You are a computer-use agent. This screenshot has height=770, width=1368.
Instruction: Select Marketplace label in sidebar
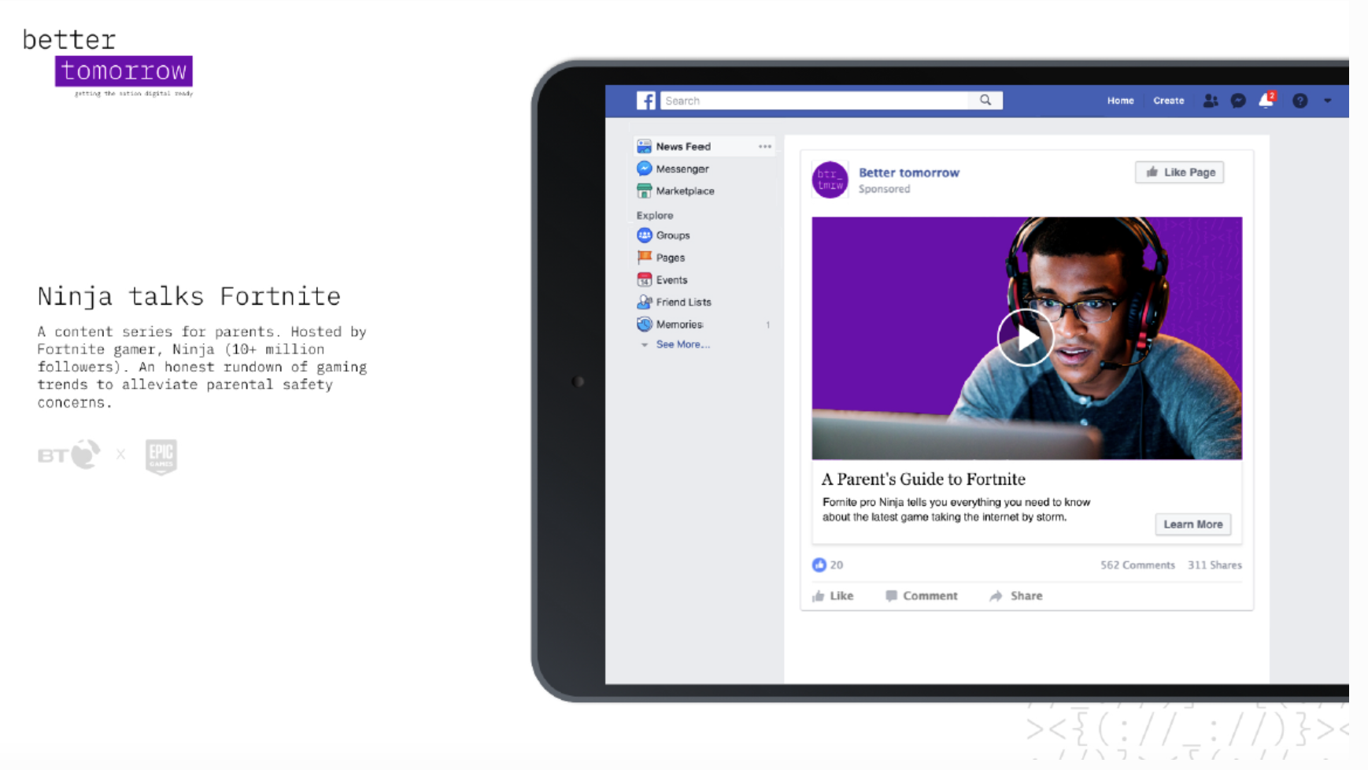(x=686, y=191)
